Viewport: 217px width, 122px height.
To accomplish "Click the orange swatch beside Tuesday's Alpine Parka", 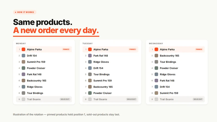I will click(90, 49).
